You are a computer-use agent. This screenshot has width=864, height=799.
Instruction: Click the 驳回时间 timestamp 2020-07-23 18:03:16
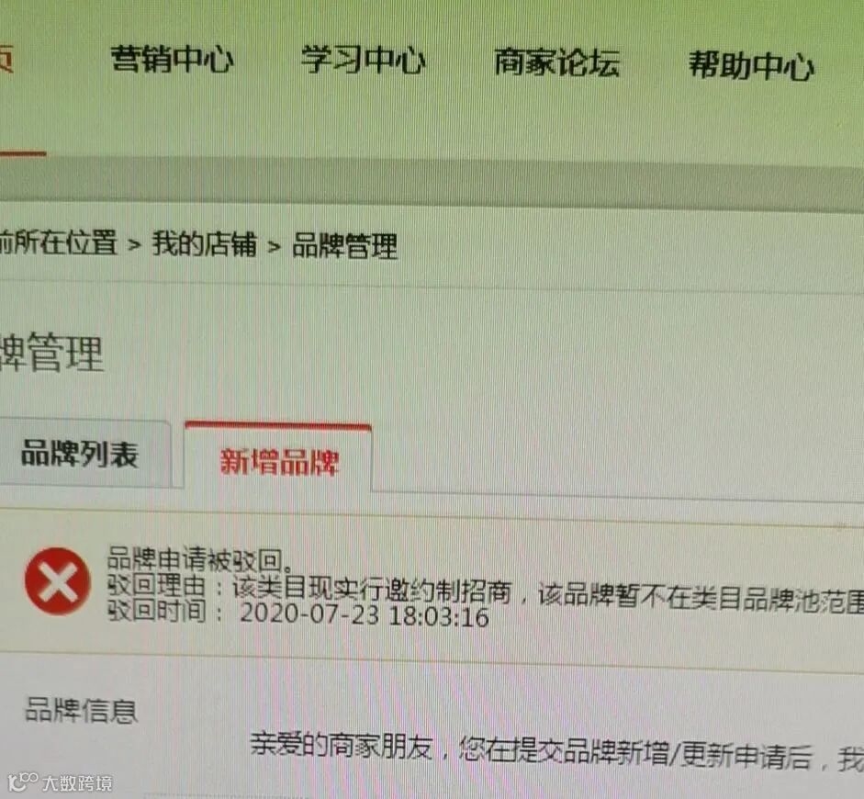point(365,614)
